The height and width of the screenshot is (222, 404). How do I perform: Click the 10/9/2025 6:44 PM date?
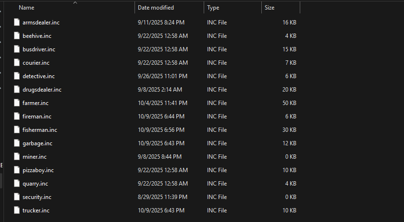point(161,116)
